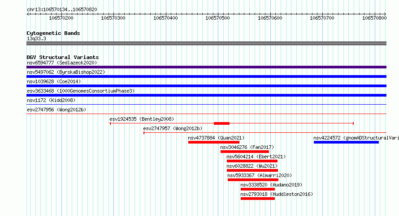Viewport: 399px width, 216px height.
Task: Open the nsv1172 (Kidd2008) label
Action: (x=51, y=100)
